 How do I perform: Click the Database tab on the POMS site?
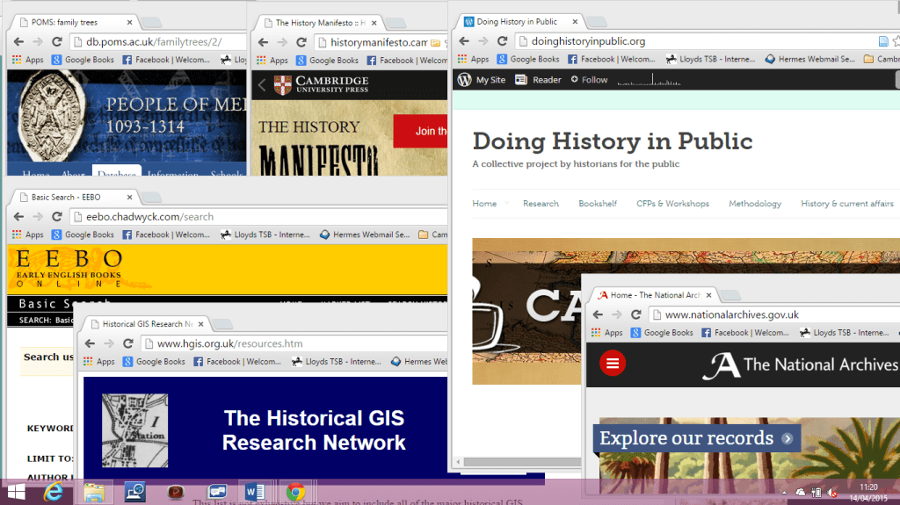coord(117,171)
